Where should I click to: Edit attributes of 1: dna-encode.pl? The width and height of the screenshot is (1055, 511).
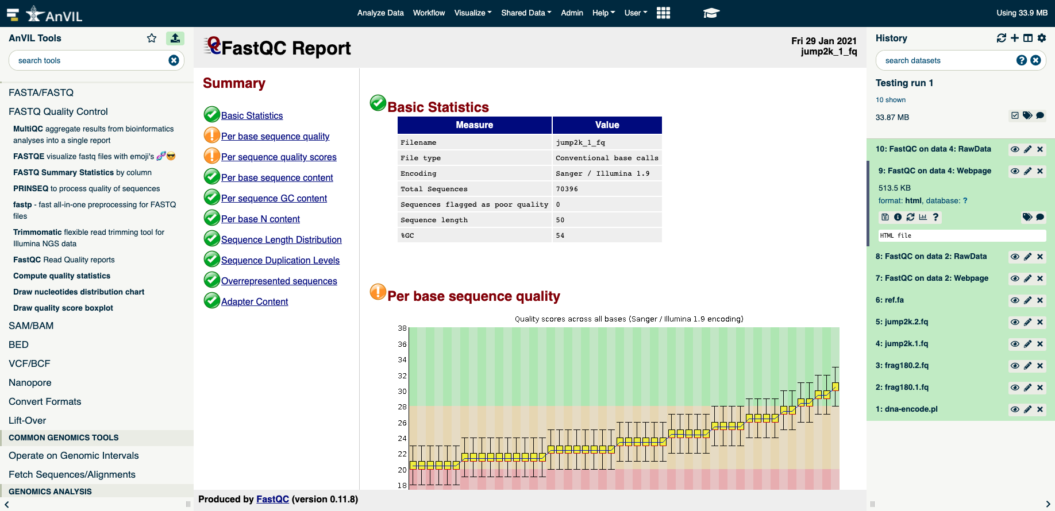click(x=1027, y=409)
